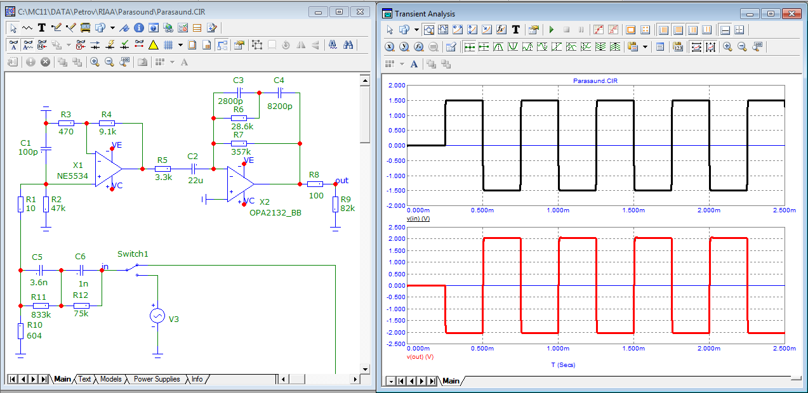
Task: Select the wire drawing mode tool
Action: click(x=56, y=28)
